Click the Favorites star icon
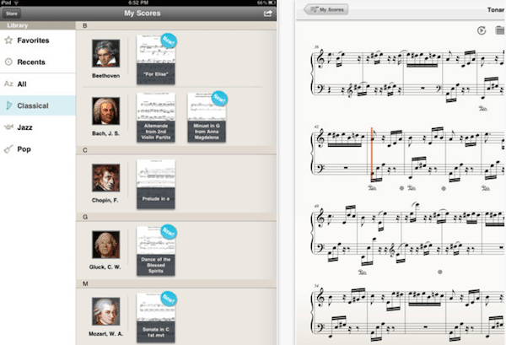The image size is (506, 345). (8, 40)
